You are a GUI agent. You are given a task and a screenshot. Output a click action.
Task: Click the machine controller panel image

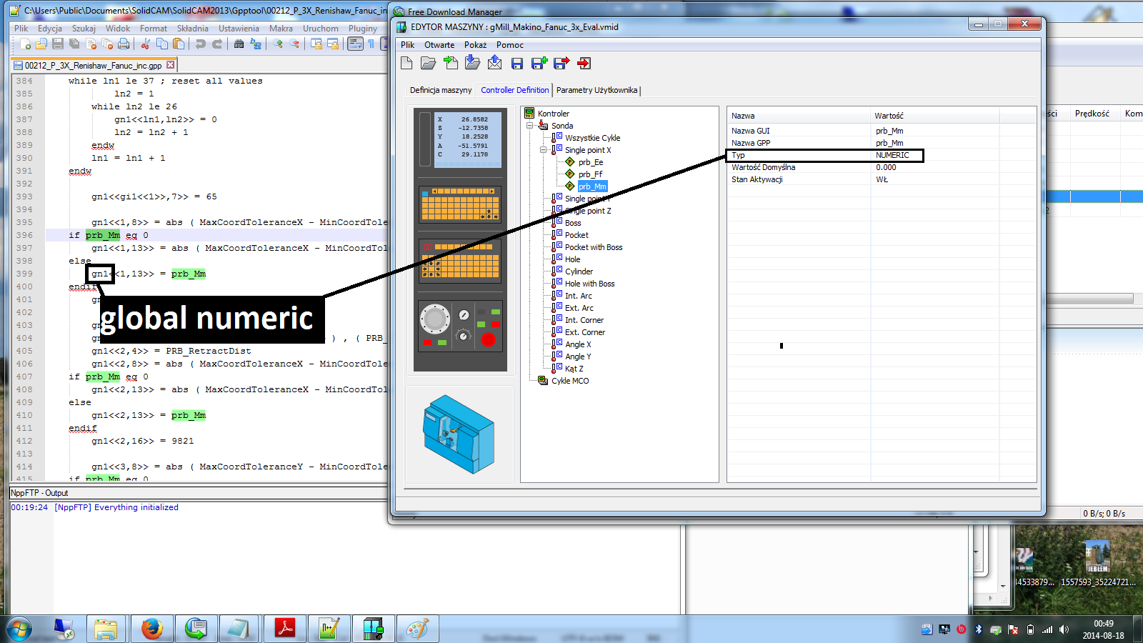click(460, 239)
